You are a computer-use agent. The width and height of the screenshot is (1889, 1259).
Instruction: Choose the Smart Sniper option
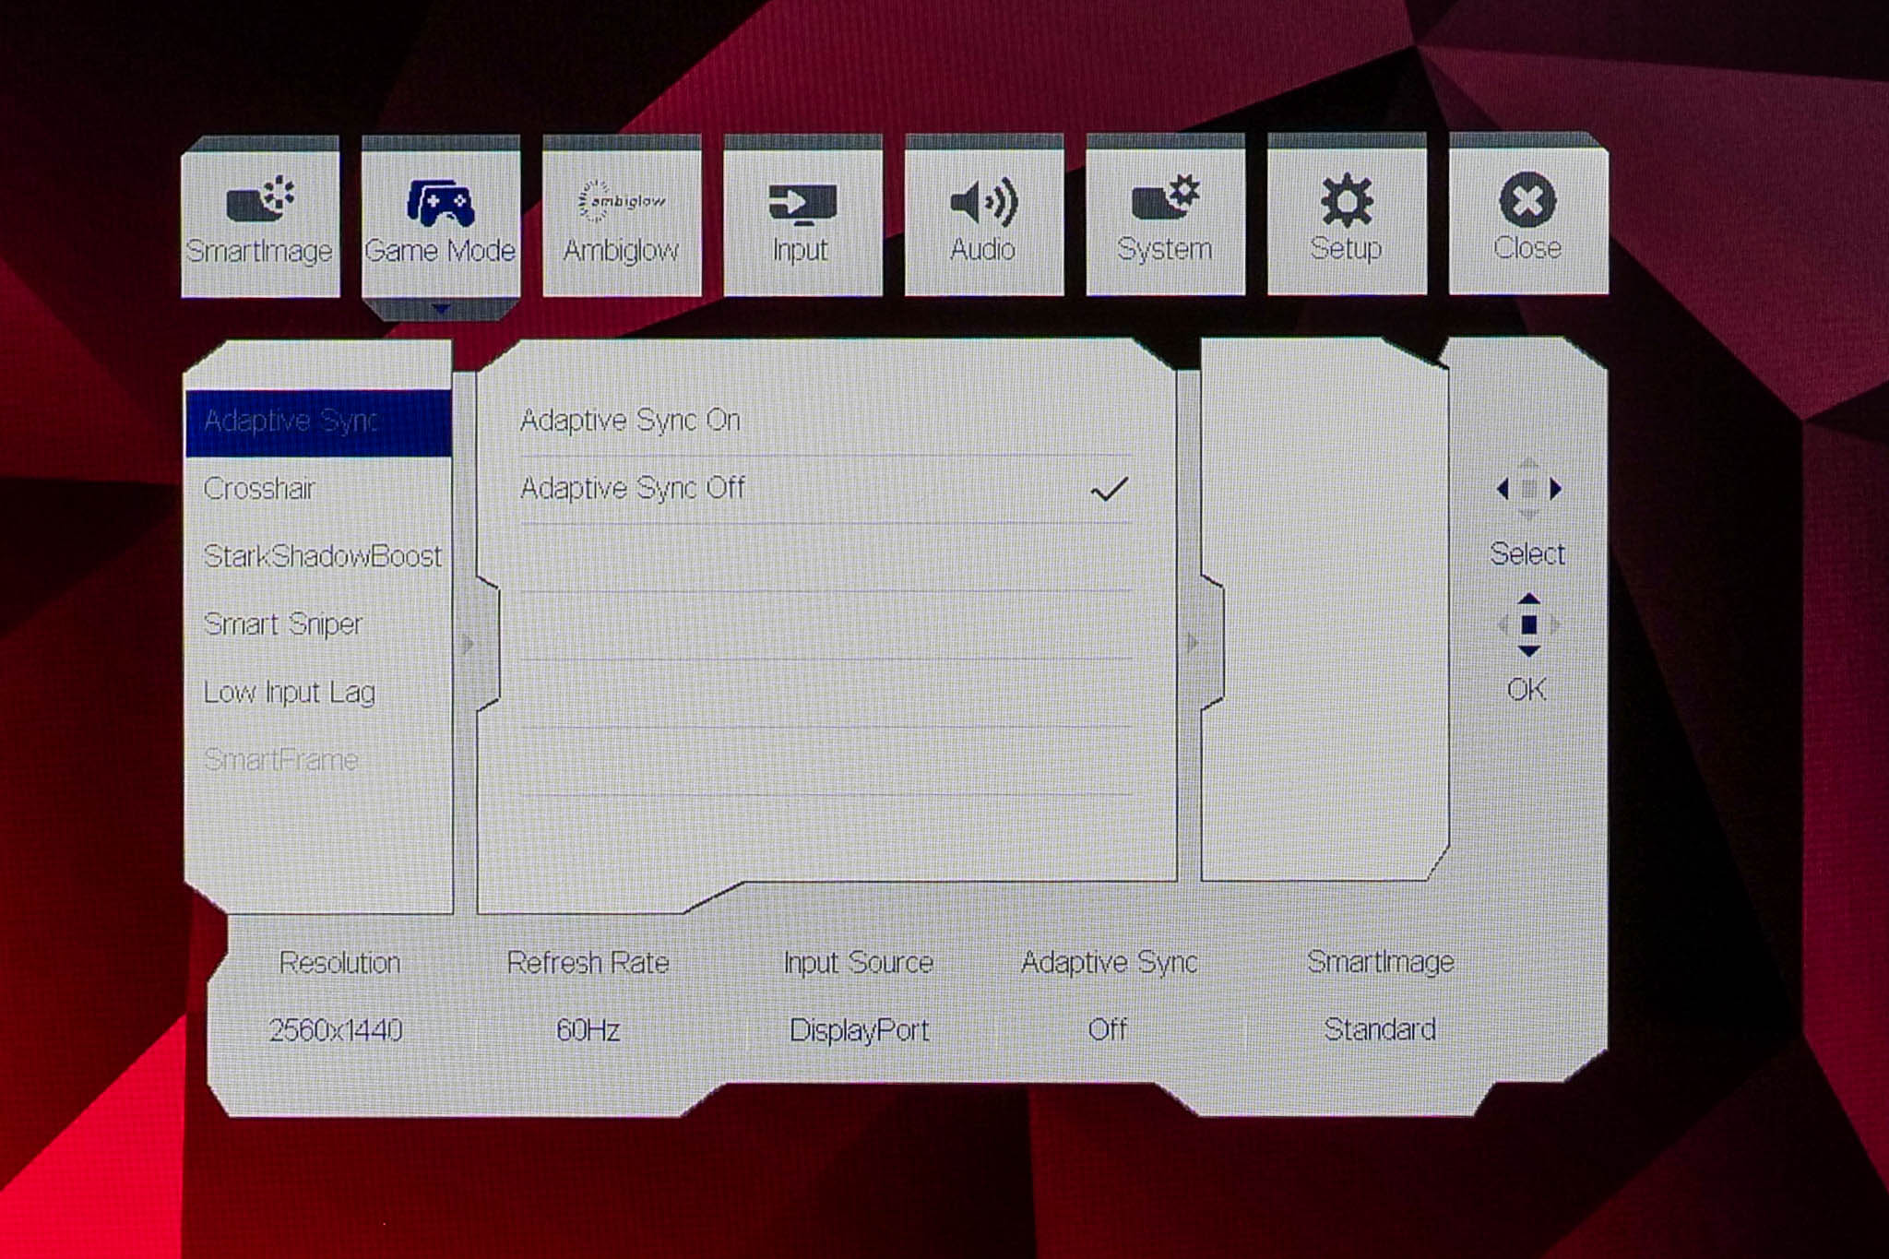coord(282,624)
